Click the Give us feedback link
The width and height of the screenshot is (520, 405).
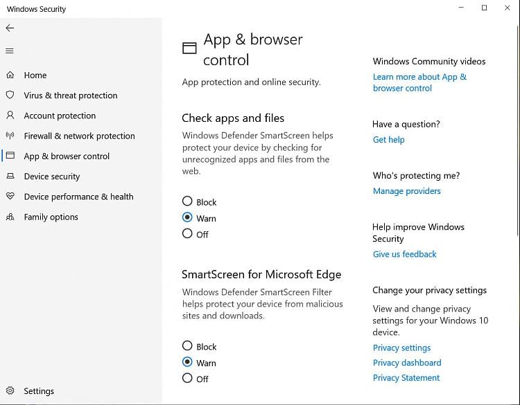[405, 254]
